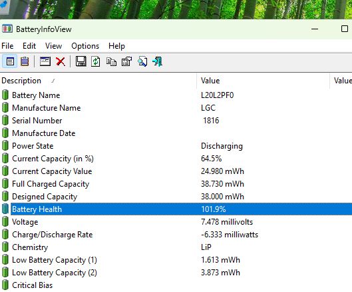Select the Full Charged Capacity row
Screen dimensions: 352x292
click(176, 184)
